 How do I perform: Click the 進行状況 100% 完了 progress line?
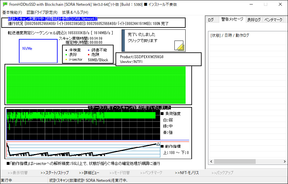88,24
